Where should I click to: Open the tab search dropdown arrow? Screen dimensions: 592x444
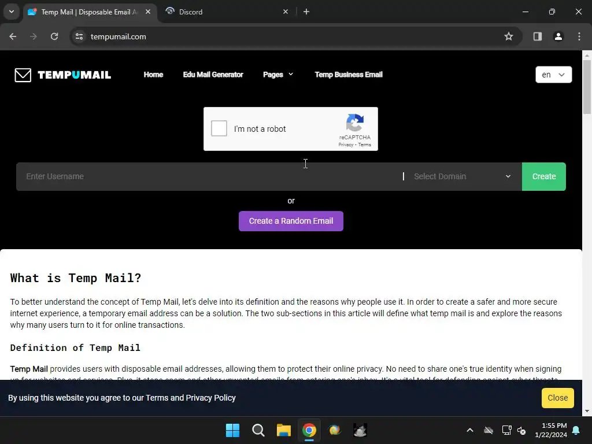(x=12, y=12)
